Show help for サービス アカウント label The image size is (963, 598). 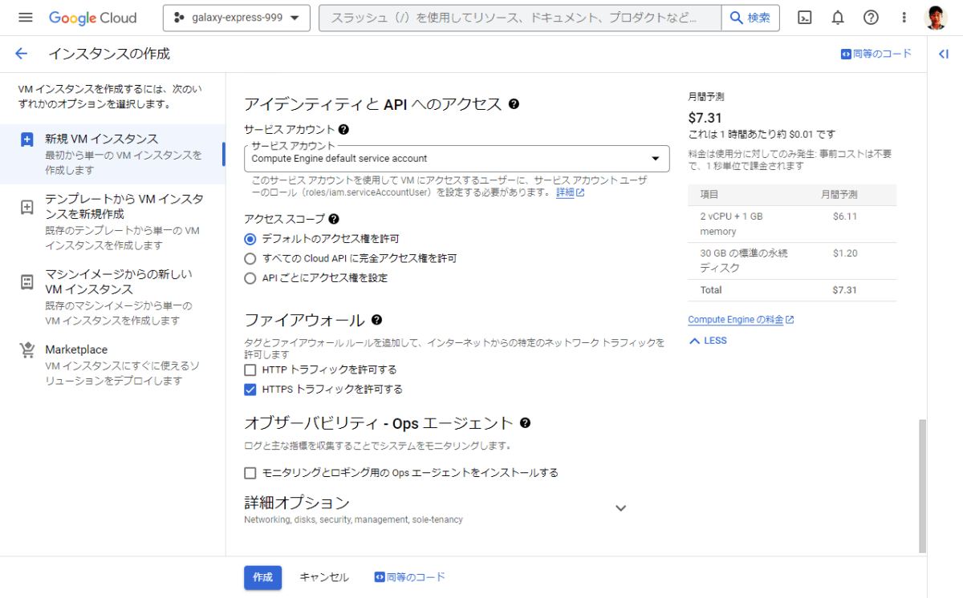click(343, 129)
